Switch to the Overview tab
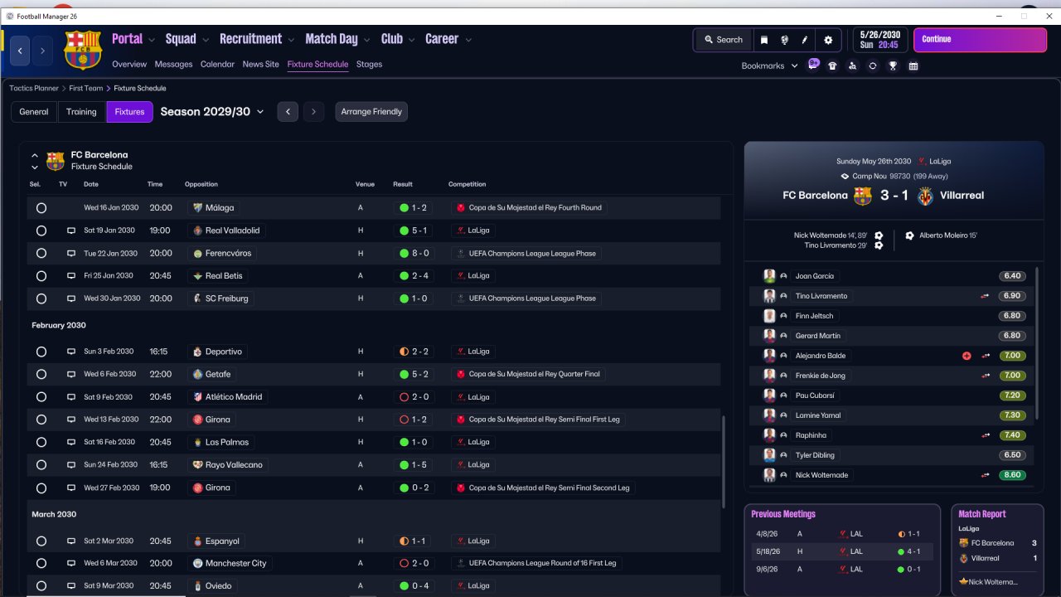The height and width of the screenshot is (597, 1061). (129, 64)
